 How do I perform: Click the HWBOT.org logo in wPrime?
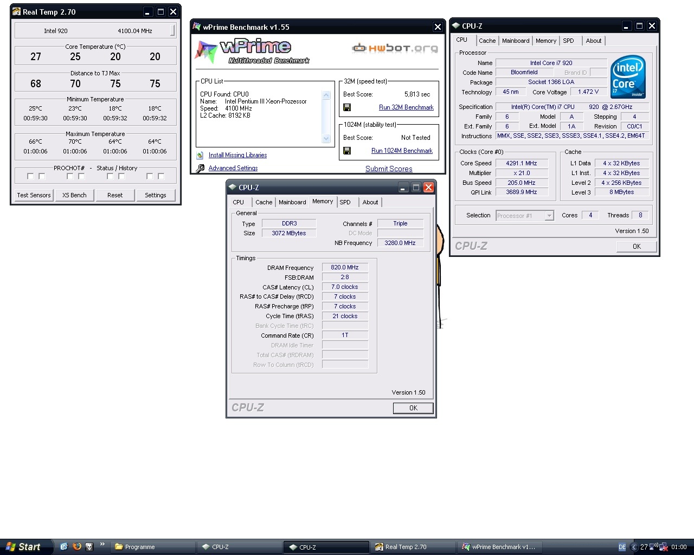click(395, 48)
